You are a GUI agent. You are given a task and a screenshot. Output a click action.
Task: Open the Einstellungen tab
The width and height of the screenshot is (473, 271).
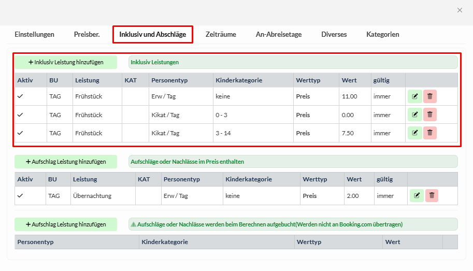click(34, 35)
